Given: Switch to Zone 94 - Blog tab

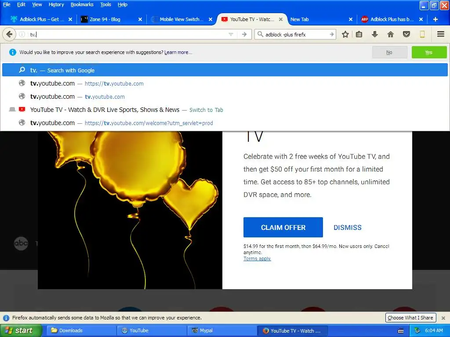Looking at the screenshot, I should tap(111, 19).
